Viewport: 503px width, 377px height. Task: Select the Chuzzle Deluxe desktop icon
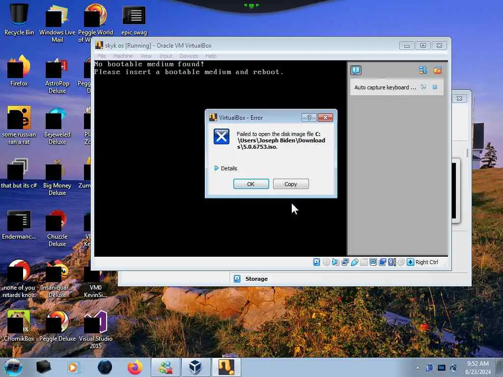pos(57,228)
